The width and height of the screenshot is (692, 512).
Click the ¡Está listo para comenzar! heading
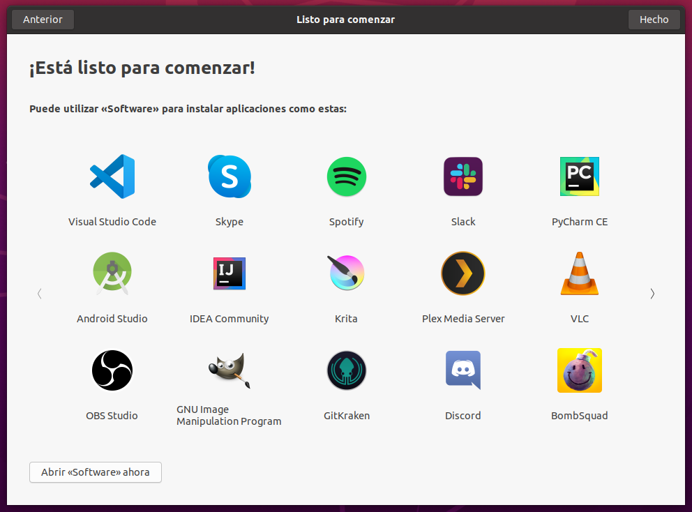142,68
